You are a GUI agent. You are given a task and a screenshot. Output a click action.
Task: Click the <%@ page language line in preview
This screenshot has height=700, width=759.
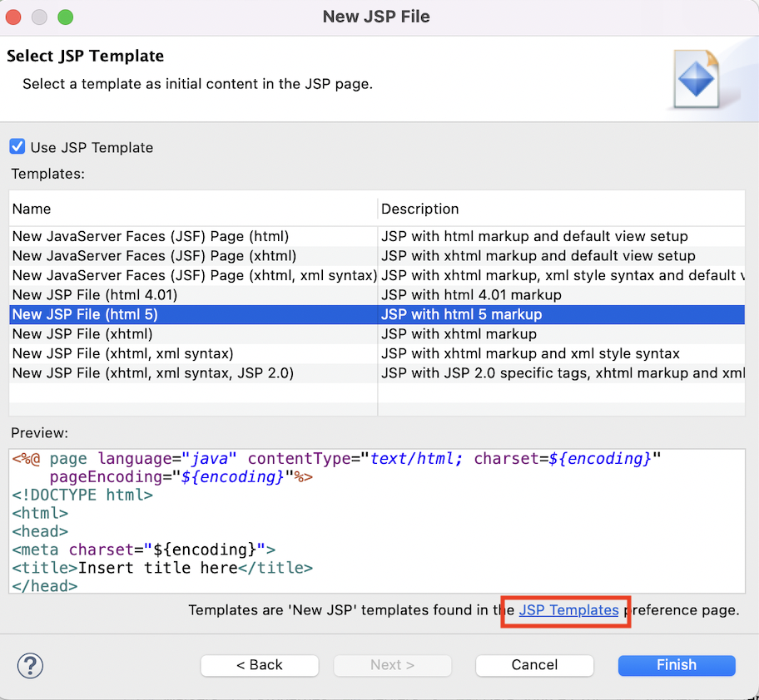pyautogui.click(x=336, y=459)
